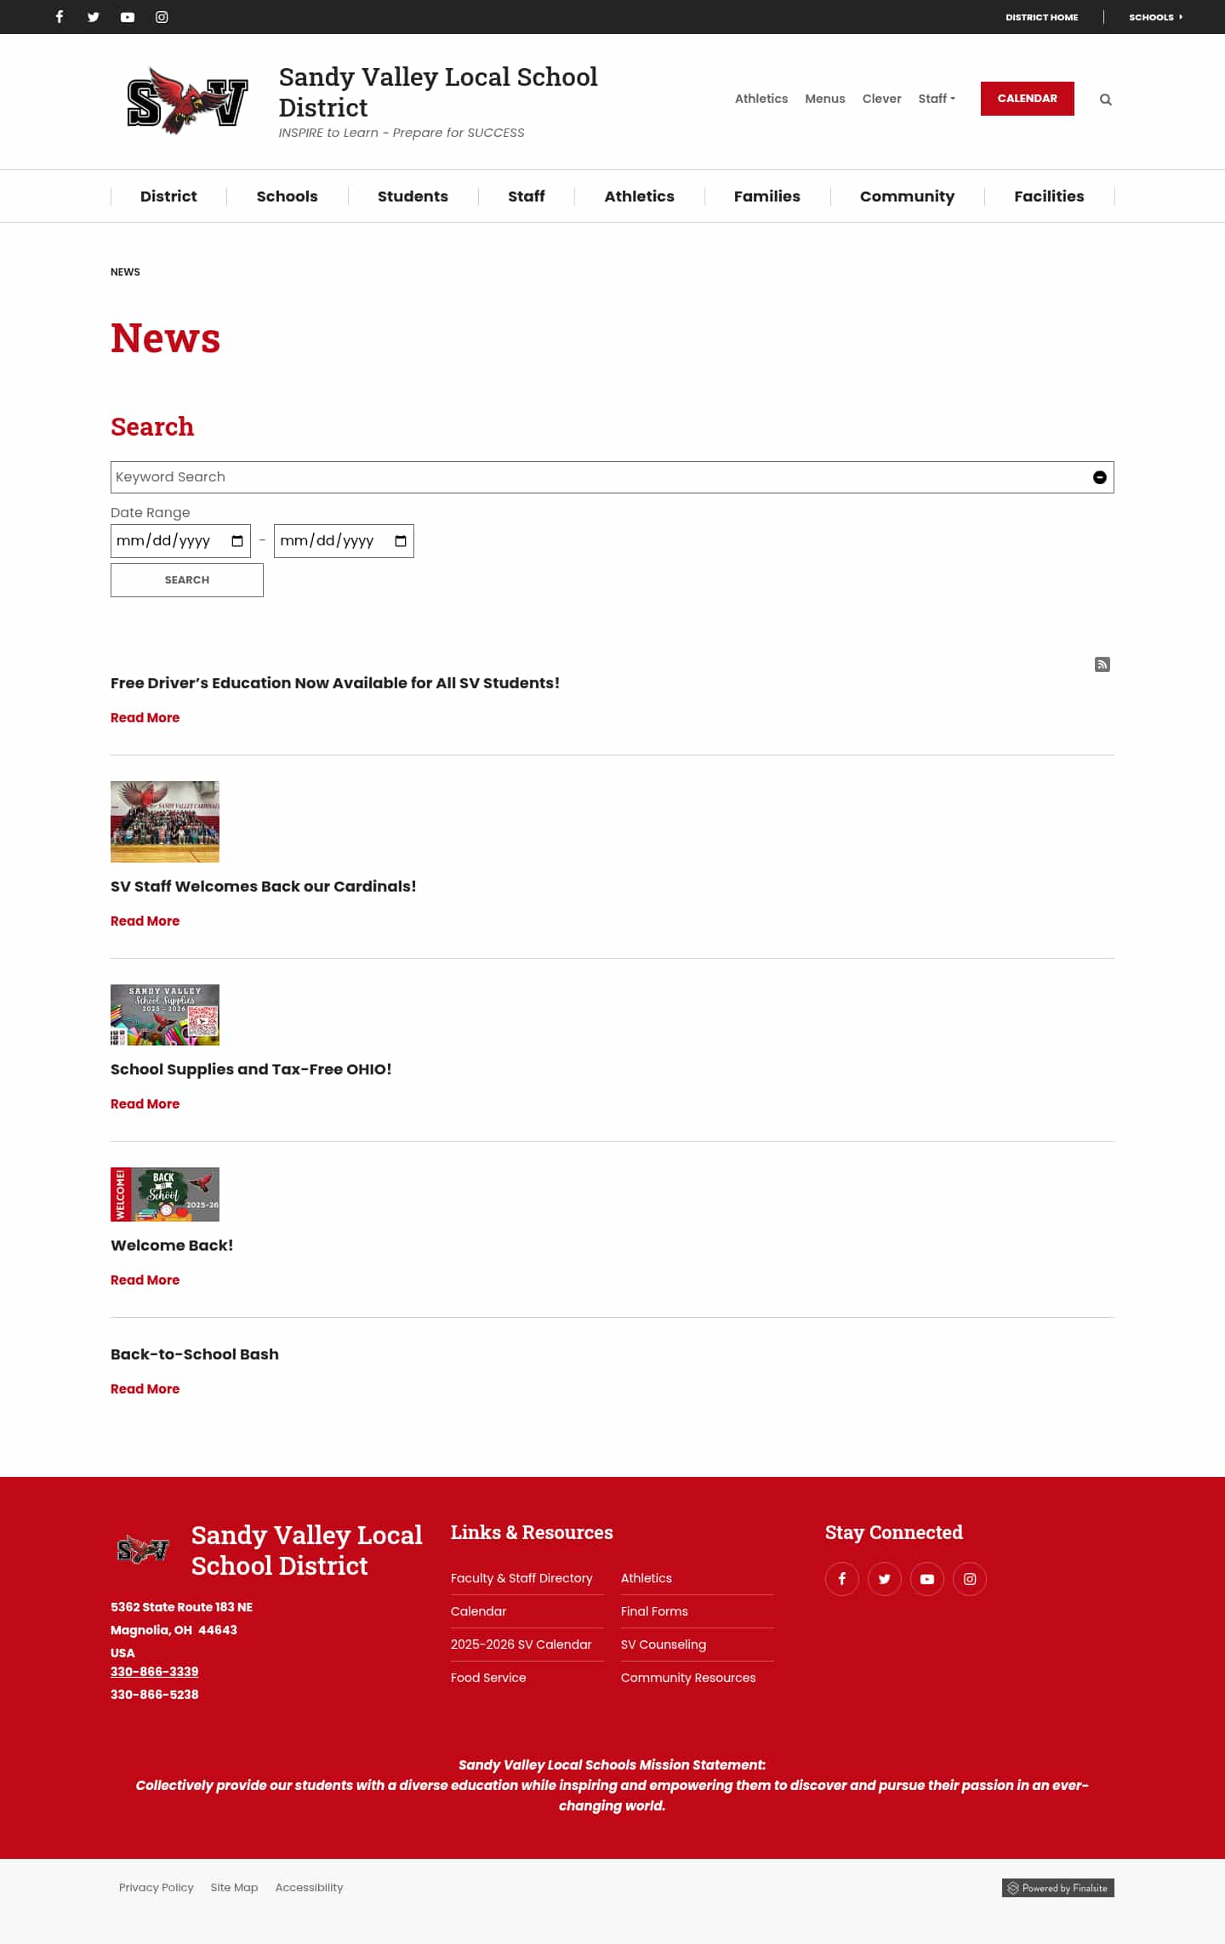Expand the Schools dropdown in top bar
Screen dimensions: 1225x1944
click(1155, 17)
